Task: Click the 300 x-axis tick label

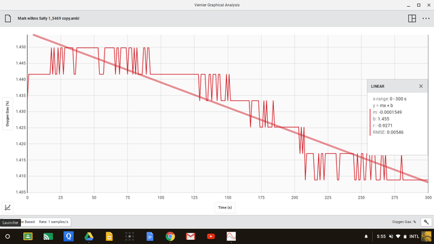Action: [x=428, y=197]
